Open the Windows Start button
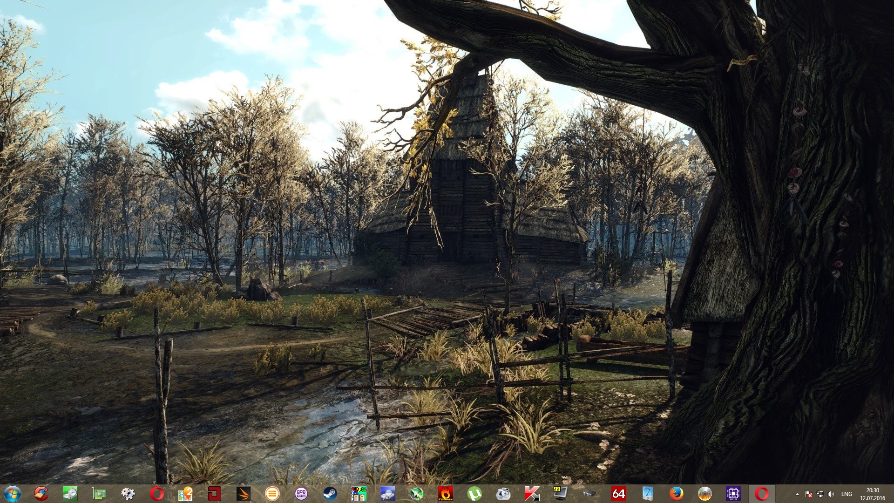Viewport: 894px width, 503px height. [x=12, y=494]
